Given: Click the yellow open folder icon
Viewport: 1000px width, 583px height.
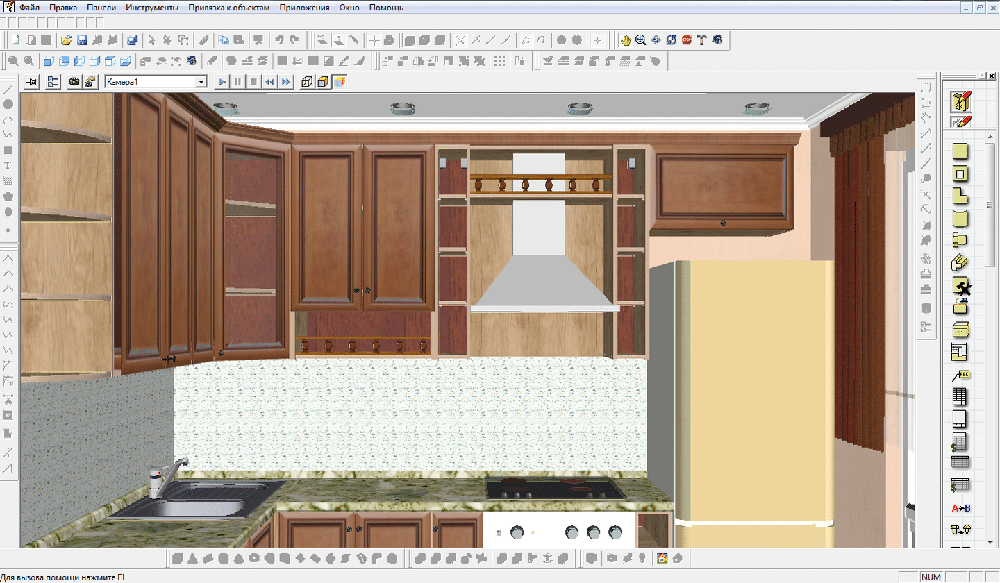Looking at the screenshot, I should [x=67, y=40].
